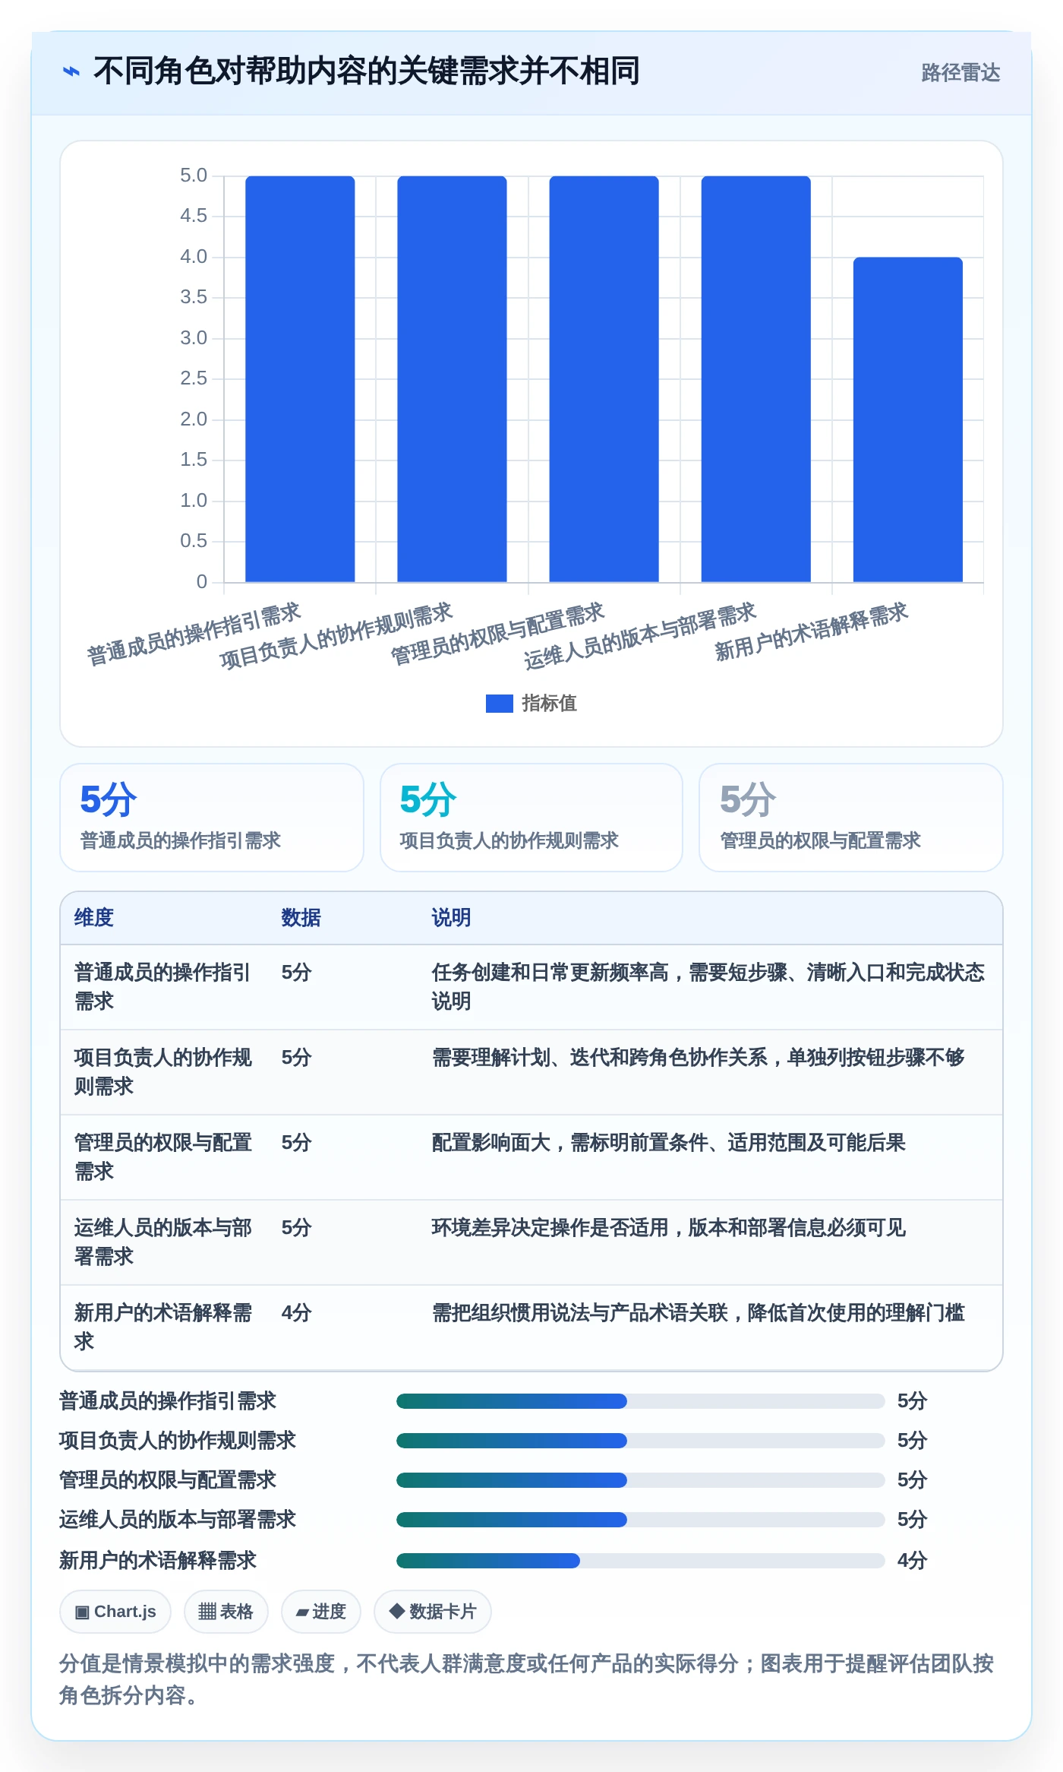Click progress bar for 普通成员的操作指引需求
Image resolution: width=1063 pixels, height=1772 pixels.
pos(640,1401)
